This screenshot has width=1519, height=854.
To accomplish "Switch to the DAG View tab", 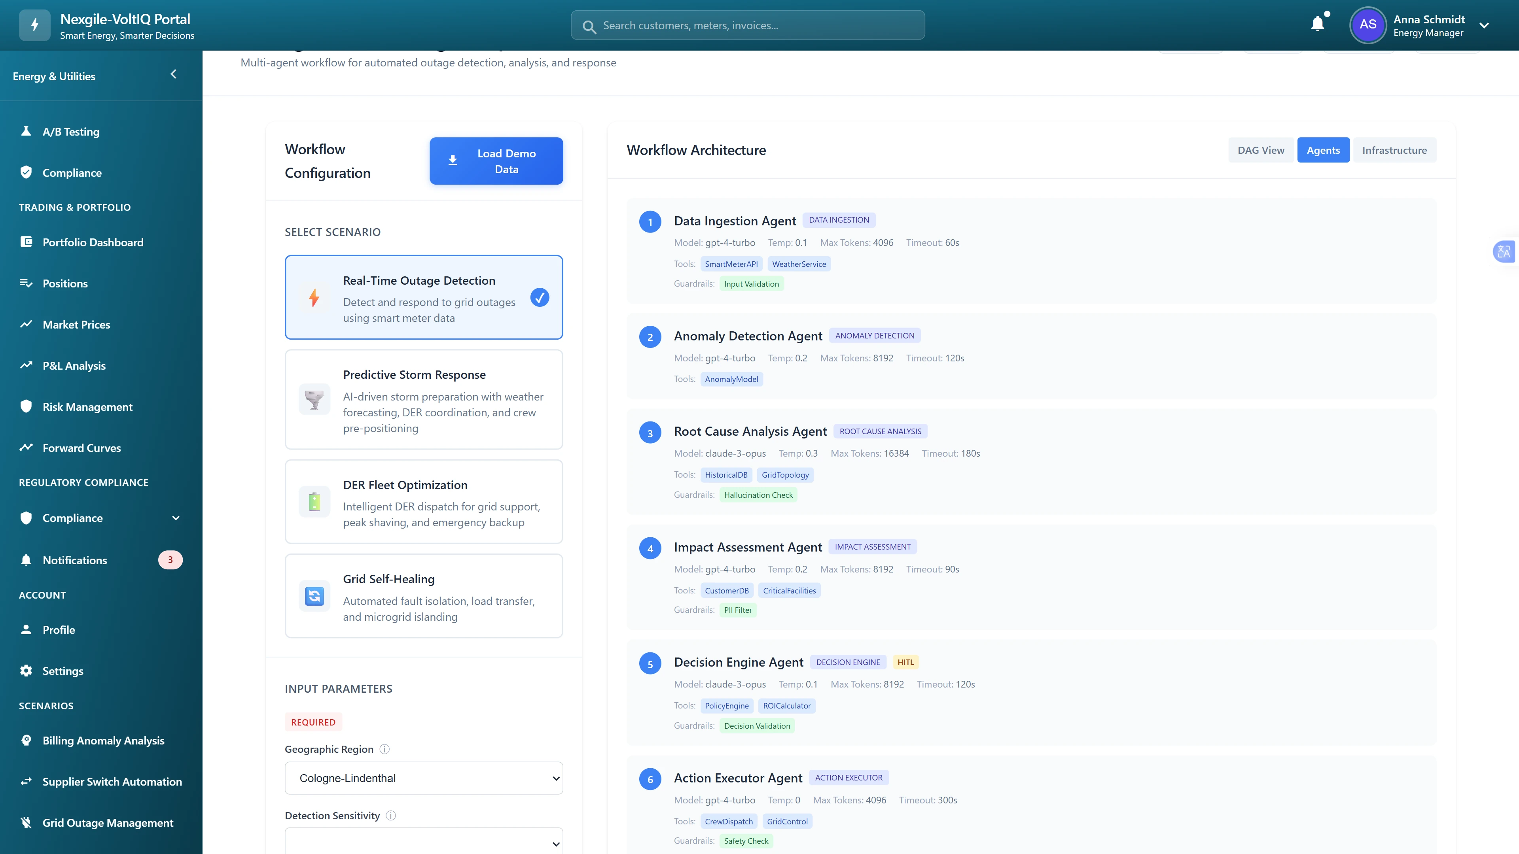I will click(1261, 150).
